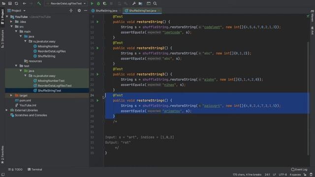Collapse the YouTube project root
Image resolution: width=315 pixels, height=177 pixels.
(x=7, y=17)
